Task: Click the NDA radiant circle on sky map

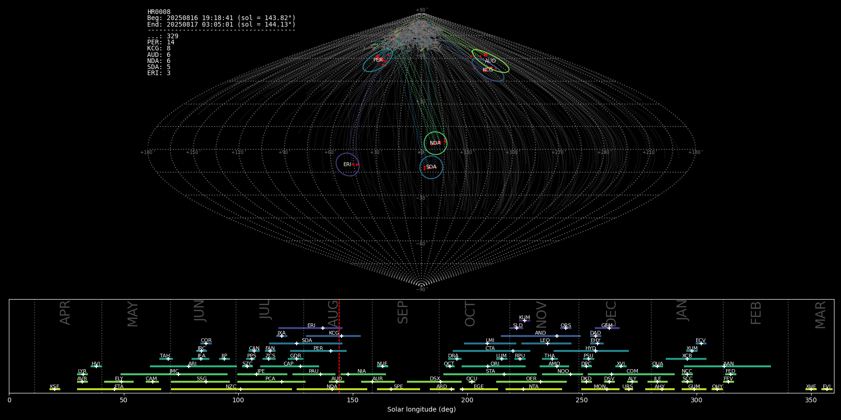Action: click(435, 143)
